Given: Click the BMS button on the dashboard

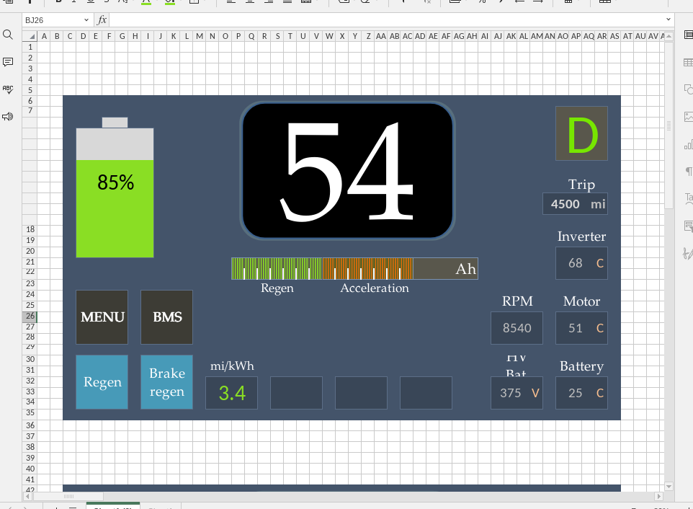Looking at the screenshot, I should (166, 317).
